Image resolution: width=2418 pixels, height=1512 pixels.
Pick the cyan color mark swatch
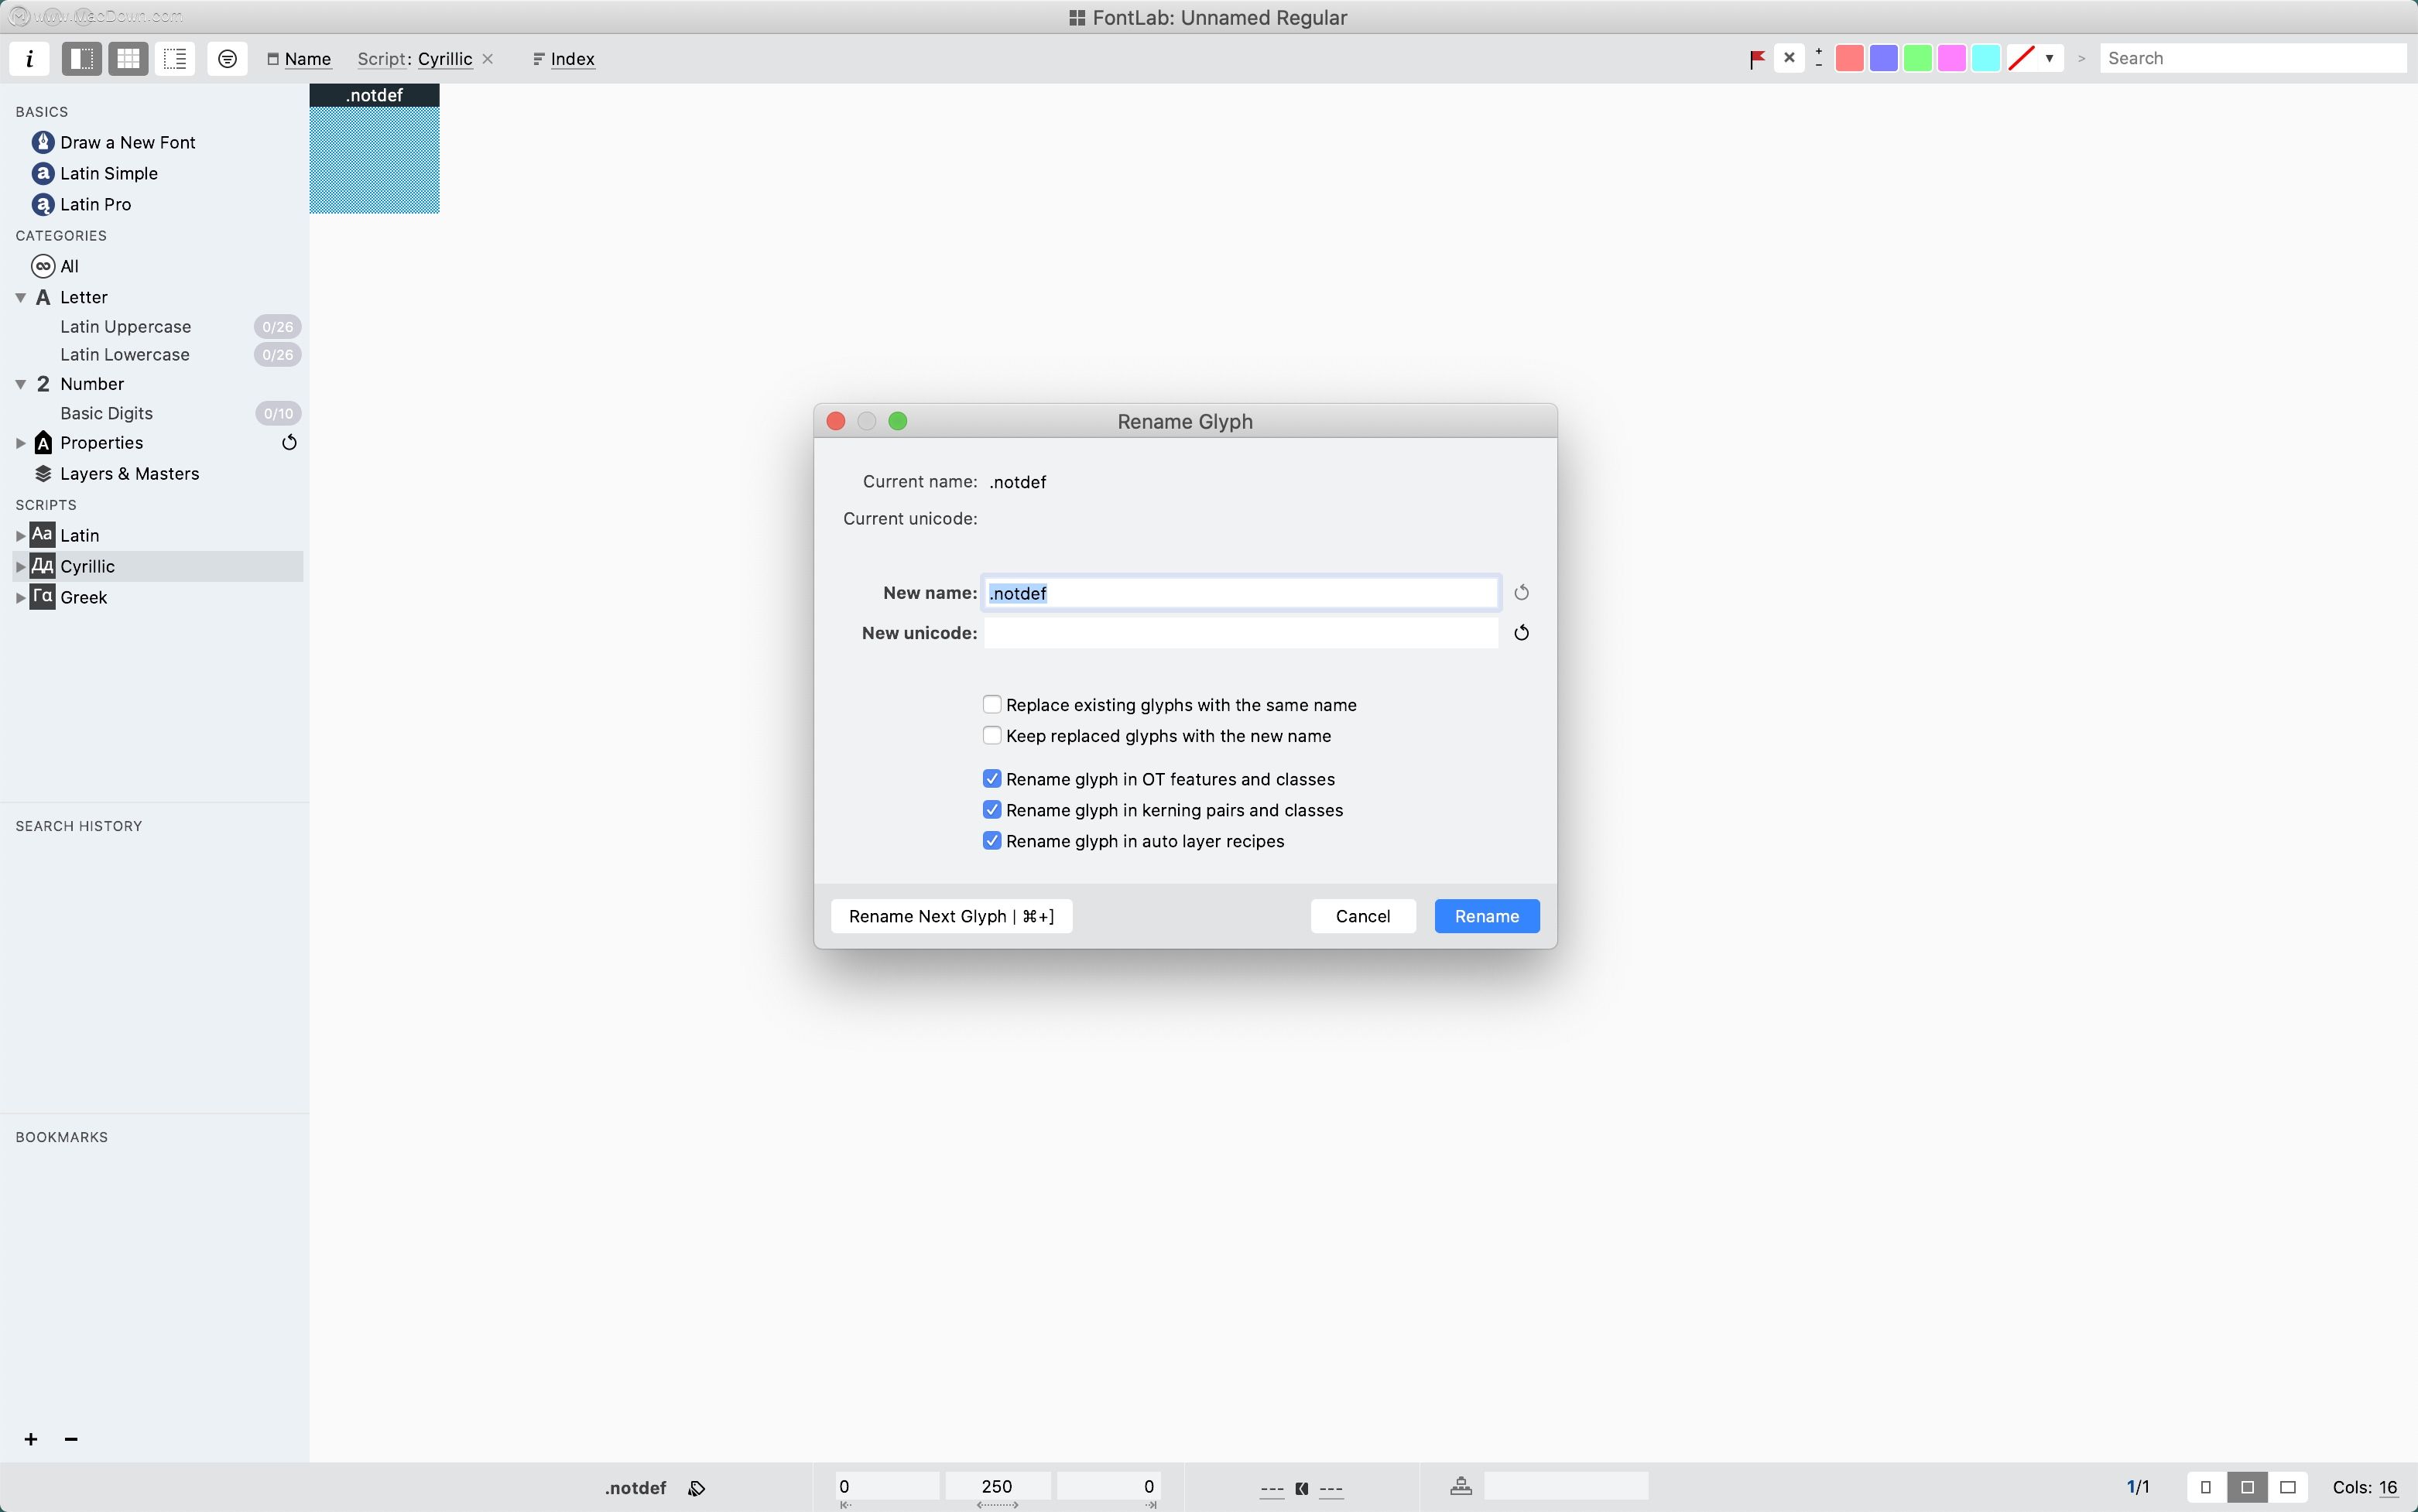[x=1985, y=58]
